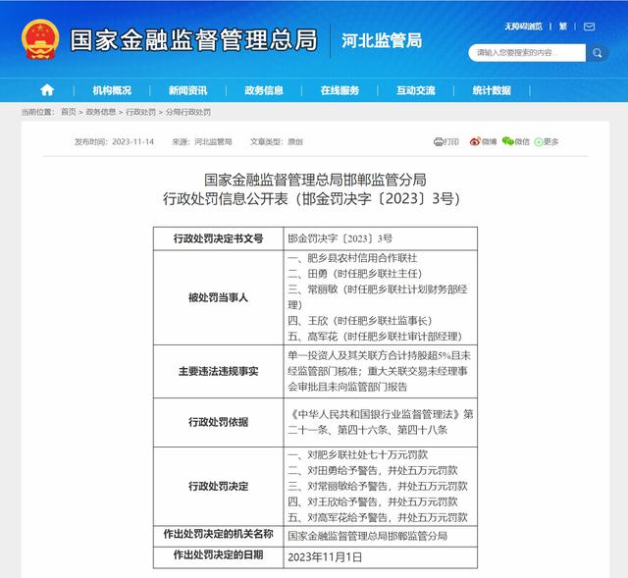628x578 pixels.
Task: Switch to traditional Chinese with 繁 link
Action: (x=563, y=26)
